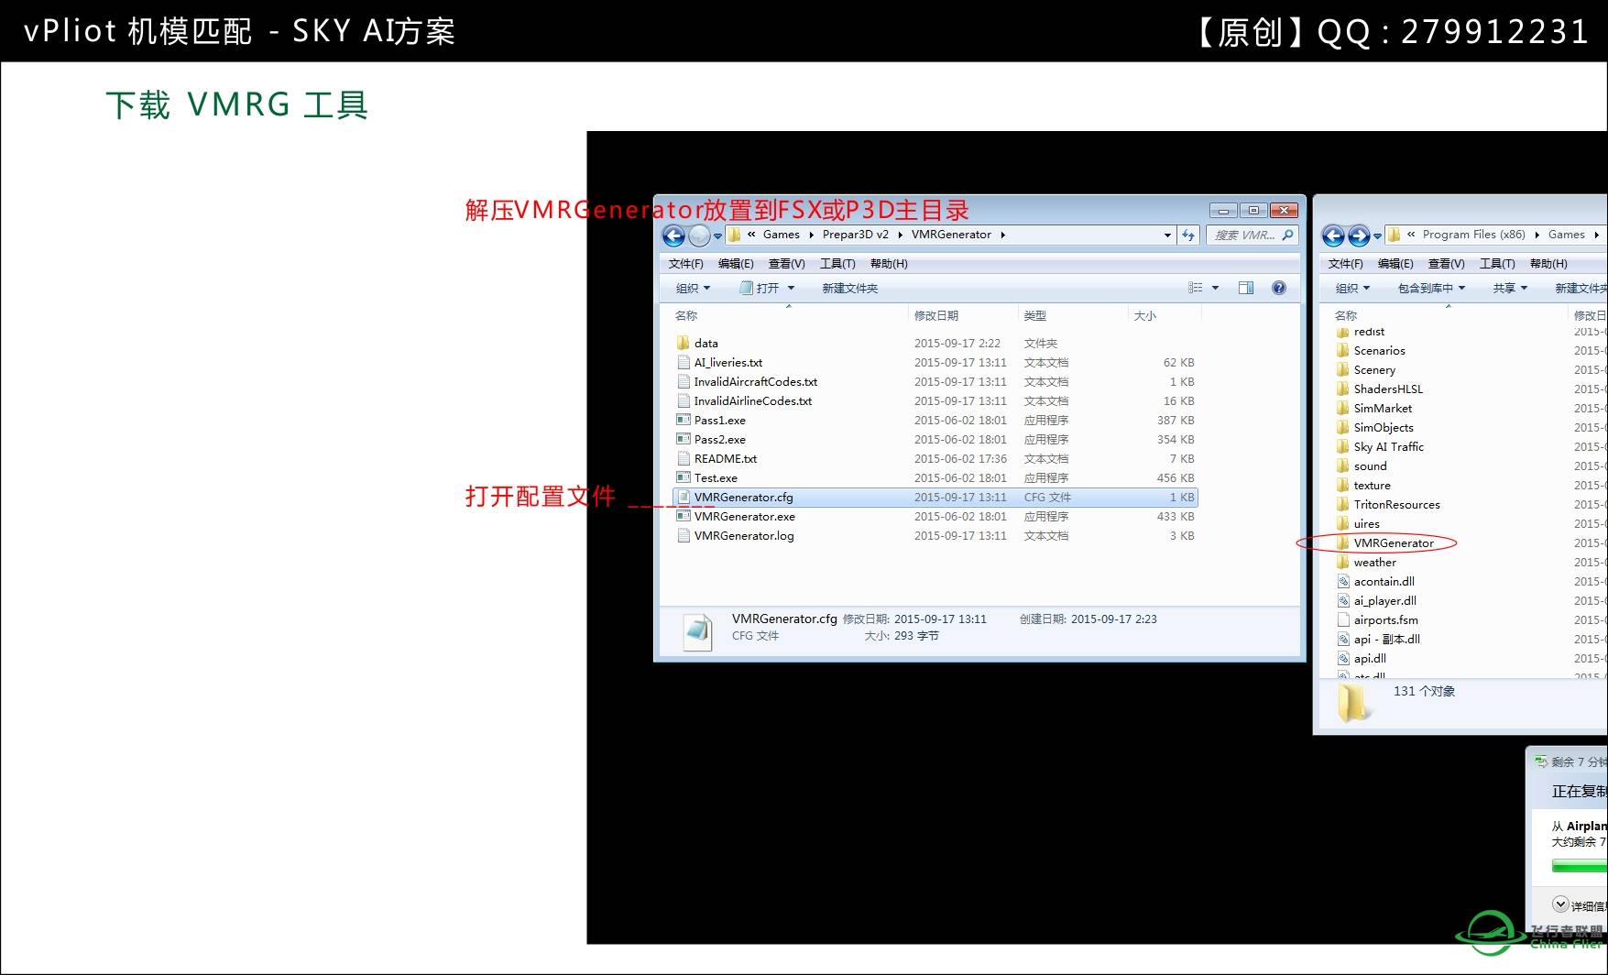Viewport: 1608px width, 975px height.
Task: Select Test.exe application icon
Action: coord(683,477)
